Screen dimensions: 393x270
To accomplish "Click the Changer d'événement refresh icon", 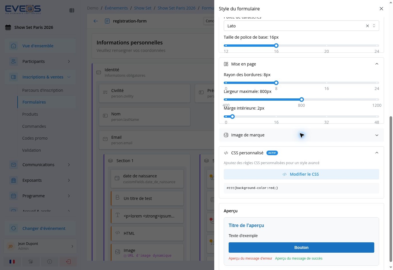I will click(x=14, y=228).
